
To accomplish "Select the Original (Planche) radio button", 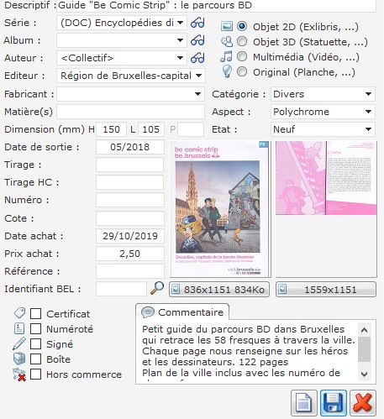I will point(242,71).
